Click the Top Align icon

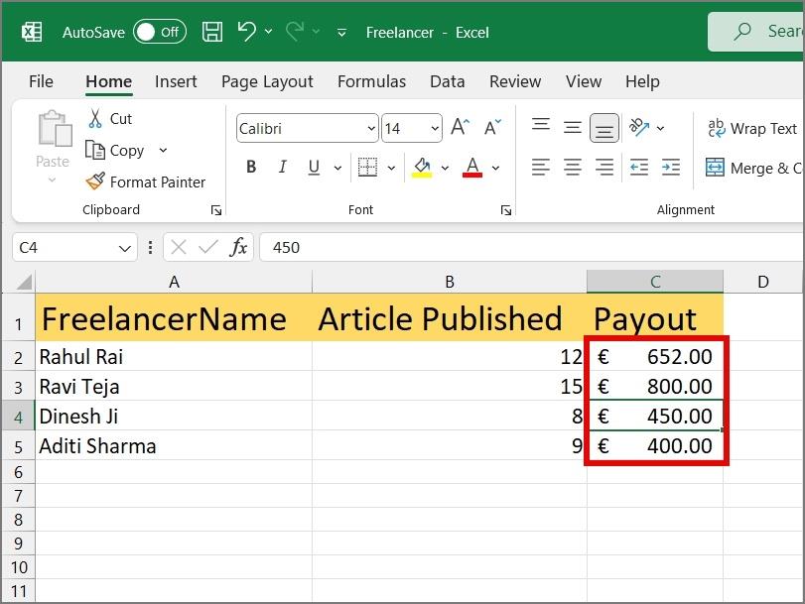pos(541,126)
